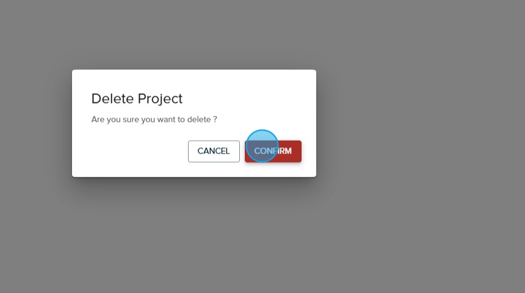
Task: Click the blue highlight circle on CONFIRM
Action: pos(262,146)
